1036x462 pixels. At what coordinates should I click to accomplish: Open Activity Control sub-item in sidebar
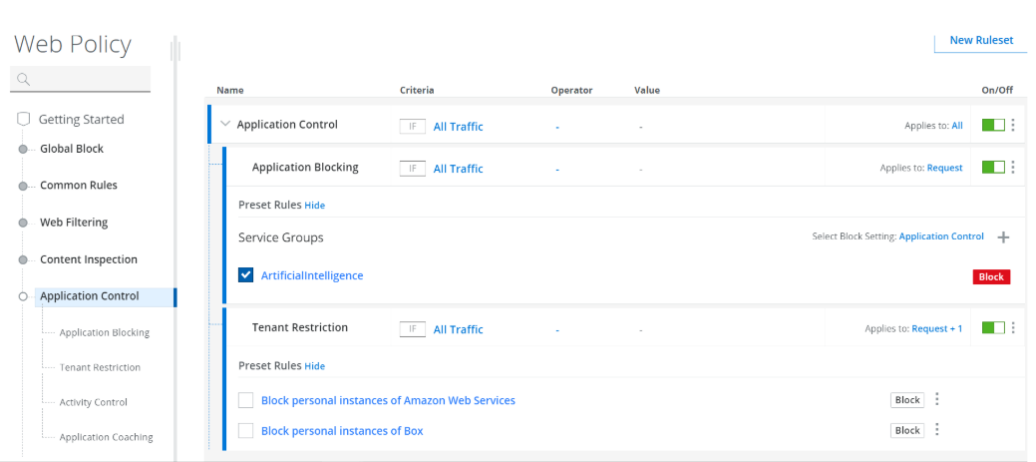[x=93, y=402]
